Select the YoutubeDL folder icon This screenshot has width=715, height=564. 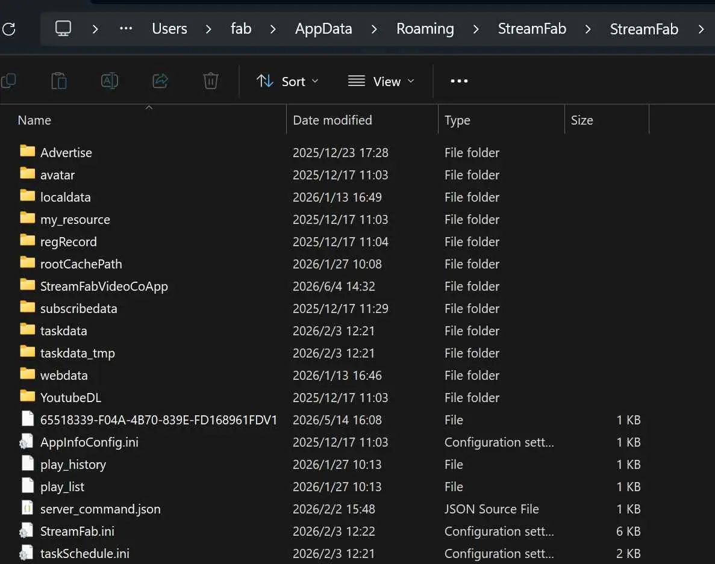(27, 396)
